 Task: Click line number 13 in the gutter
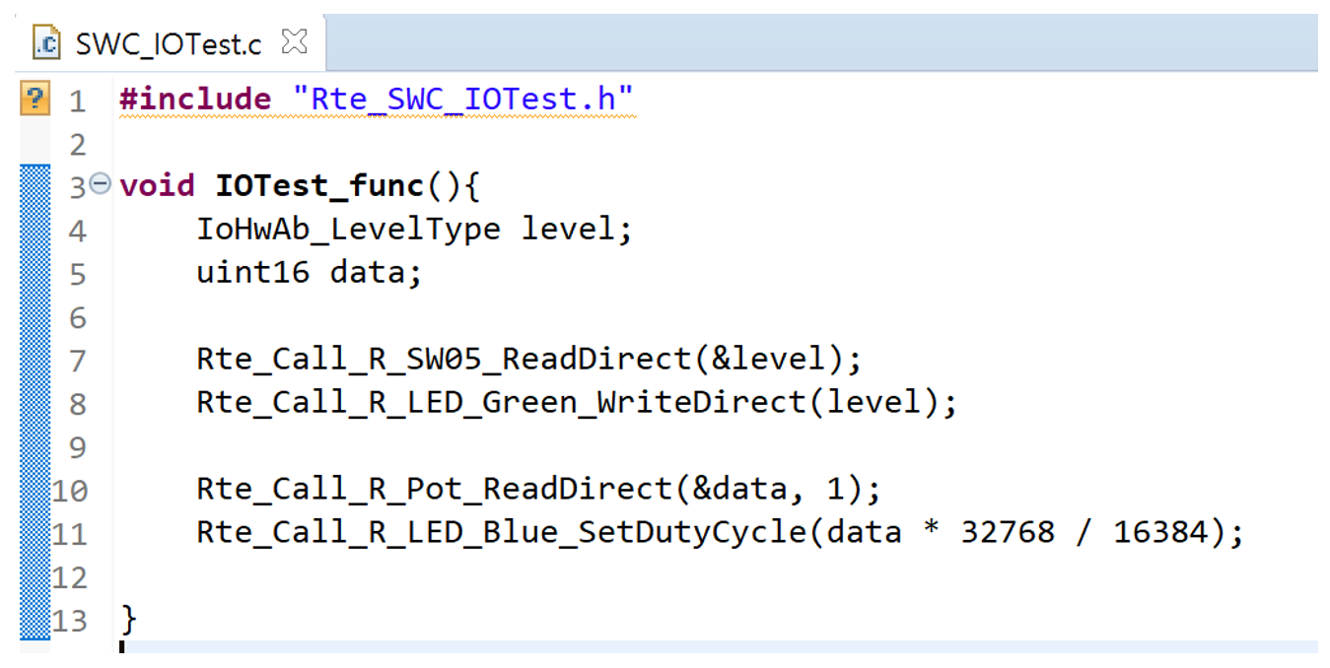tap(69, 622)
